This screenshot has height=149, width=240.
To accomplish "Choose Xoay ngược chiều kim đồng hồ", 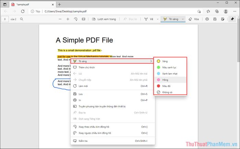I will coord(113,133).
